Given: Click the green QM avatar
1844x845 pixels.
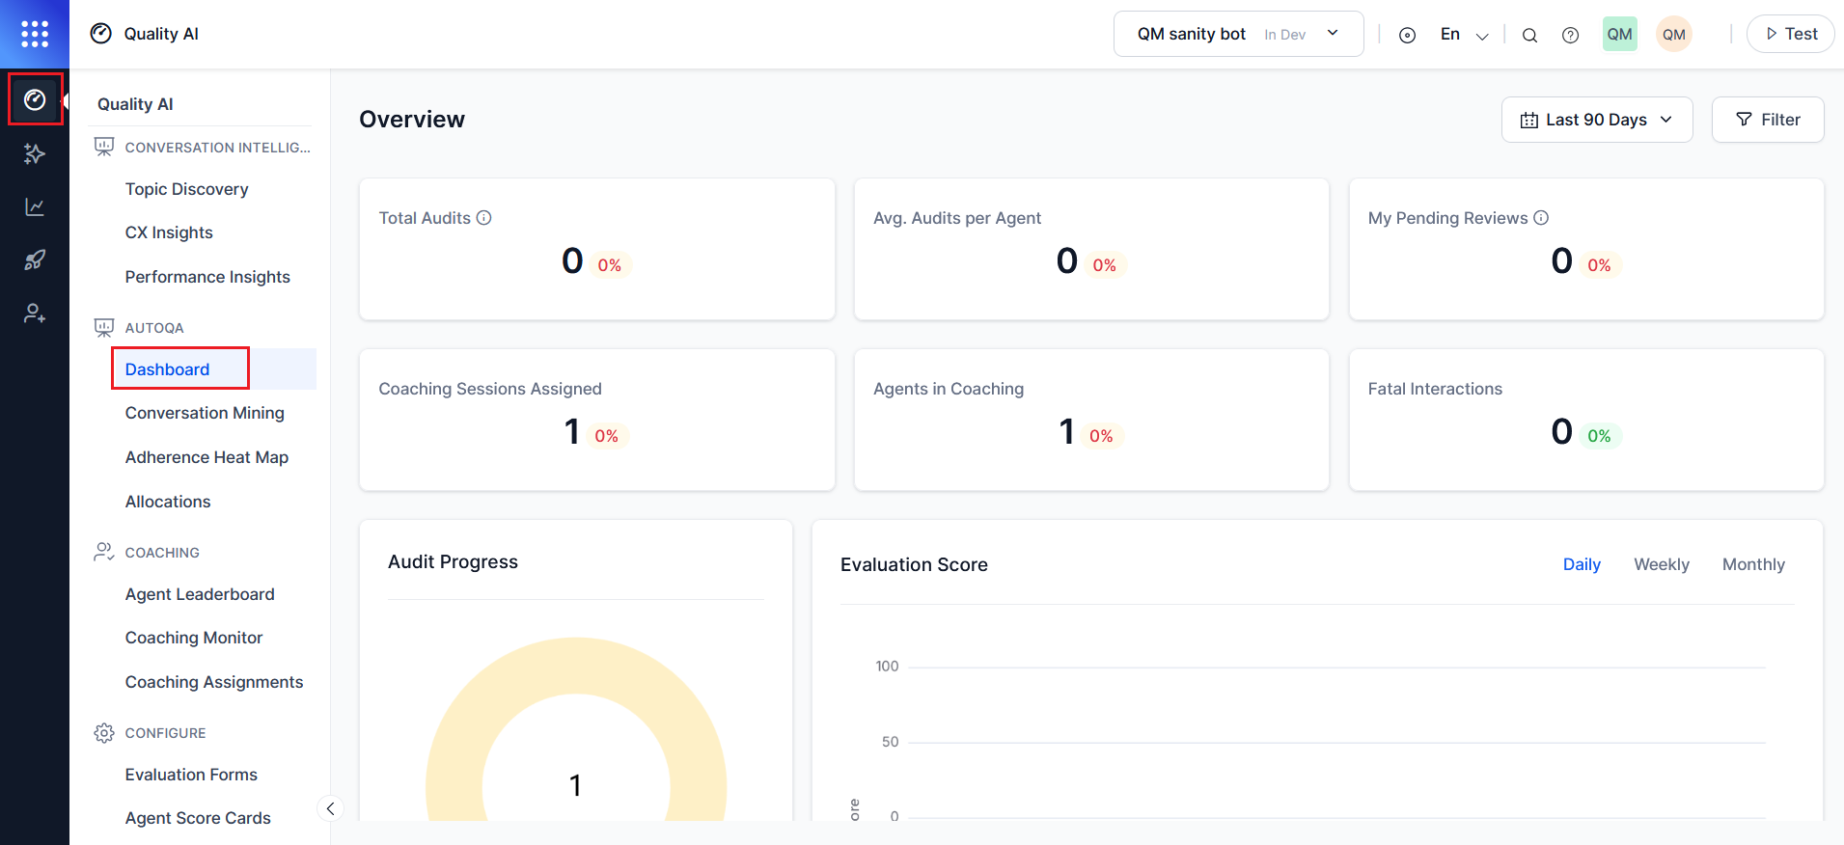Looking at the screenshot, I should click(1619, 34).
